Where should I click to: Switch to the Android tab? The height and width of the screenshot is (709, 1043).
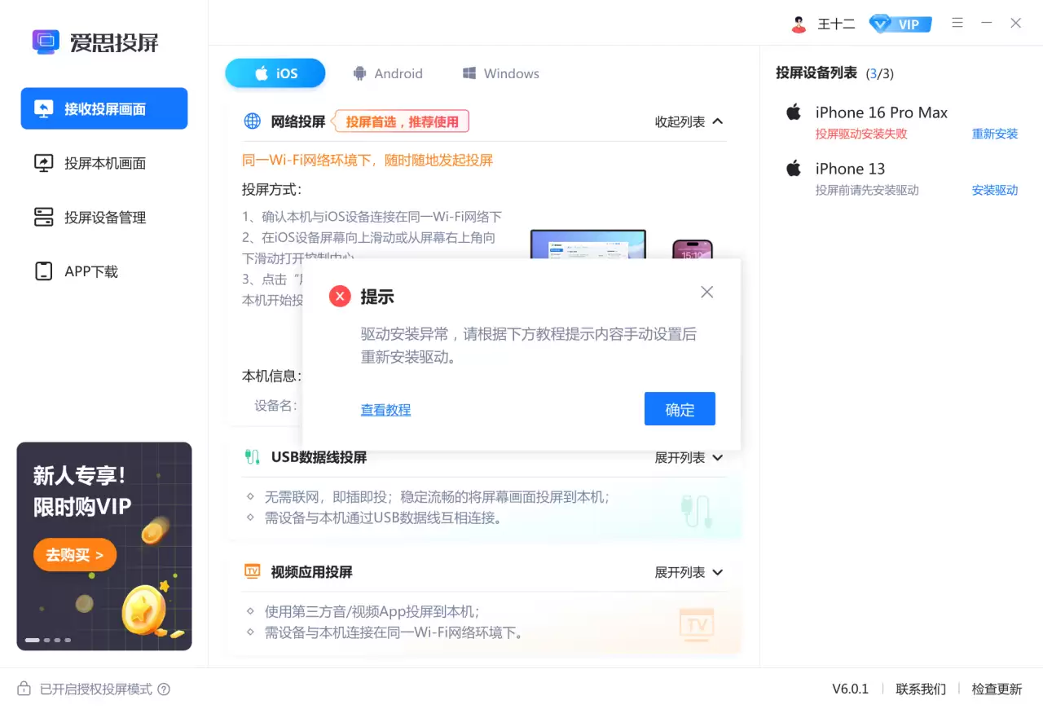389,73
